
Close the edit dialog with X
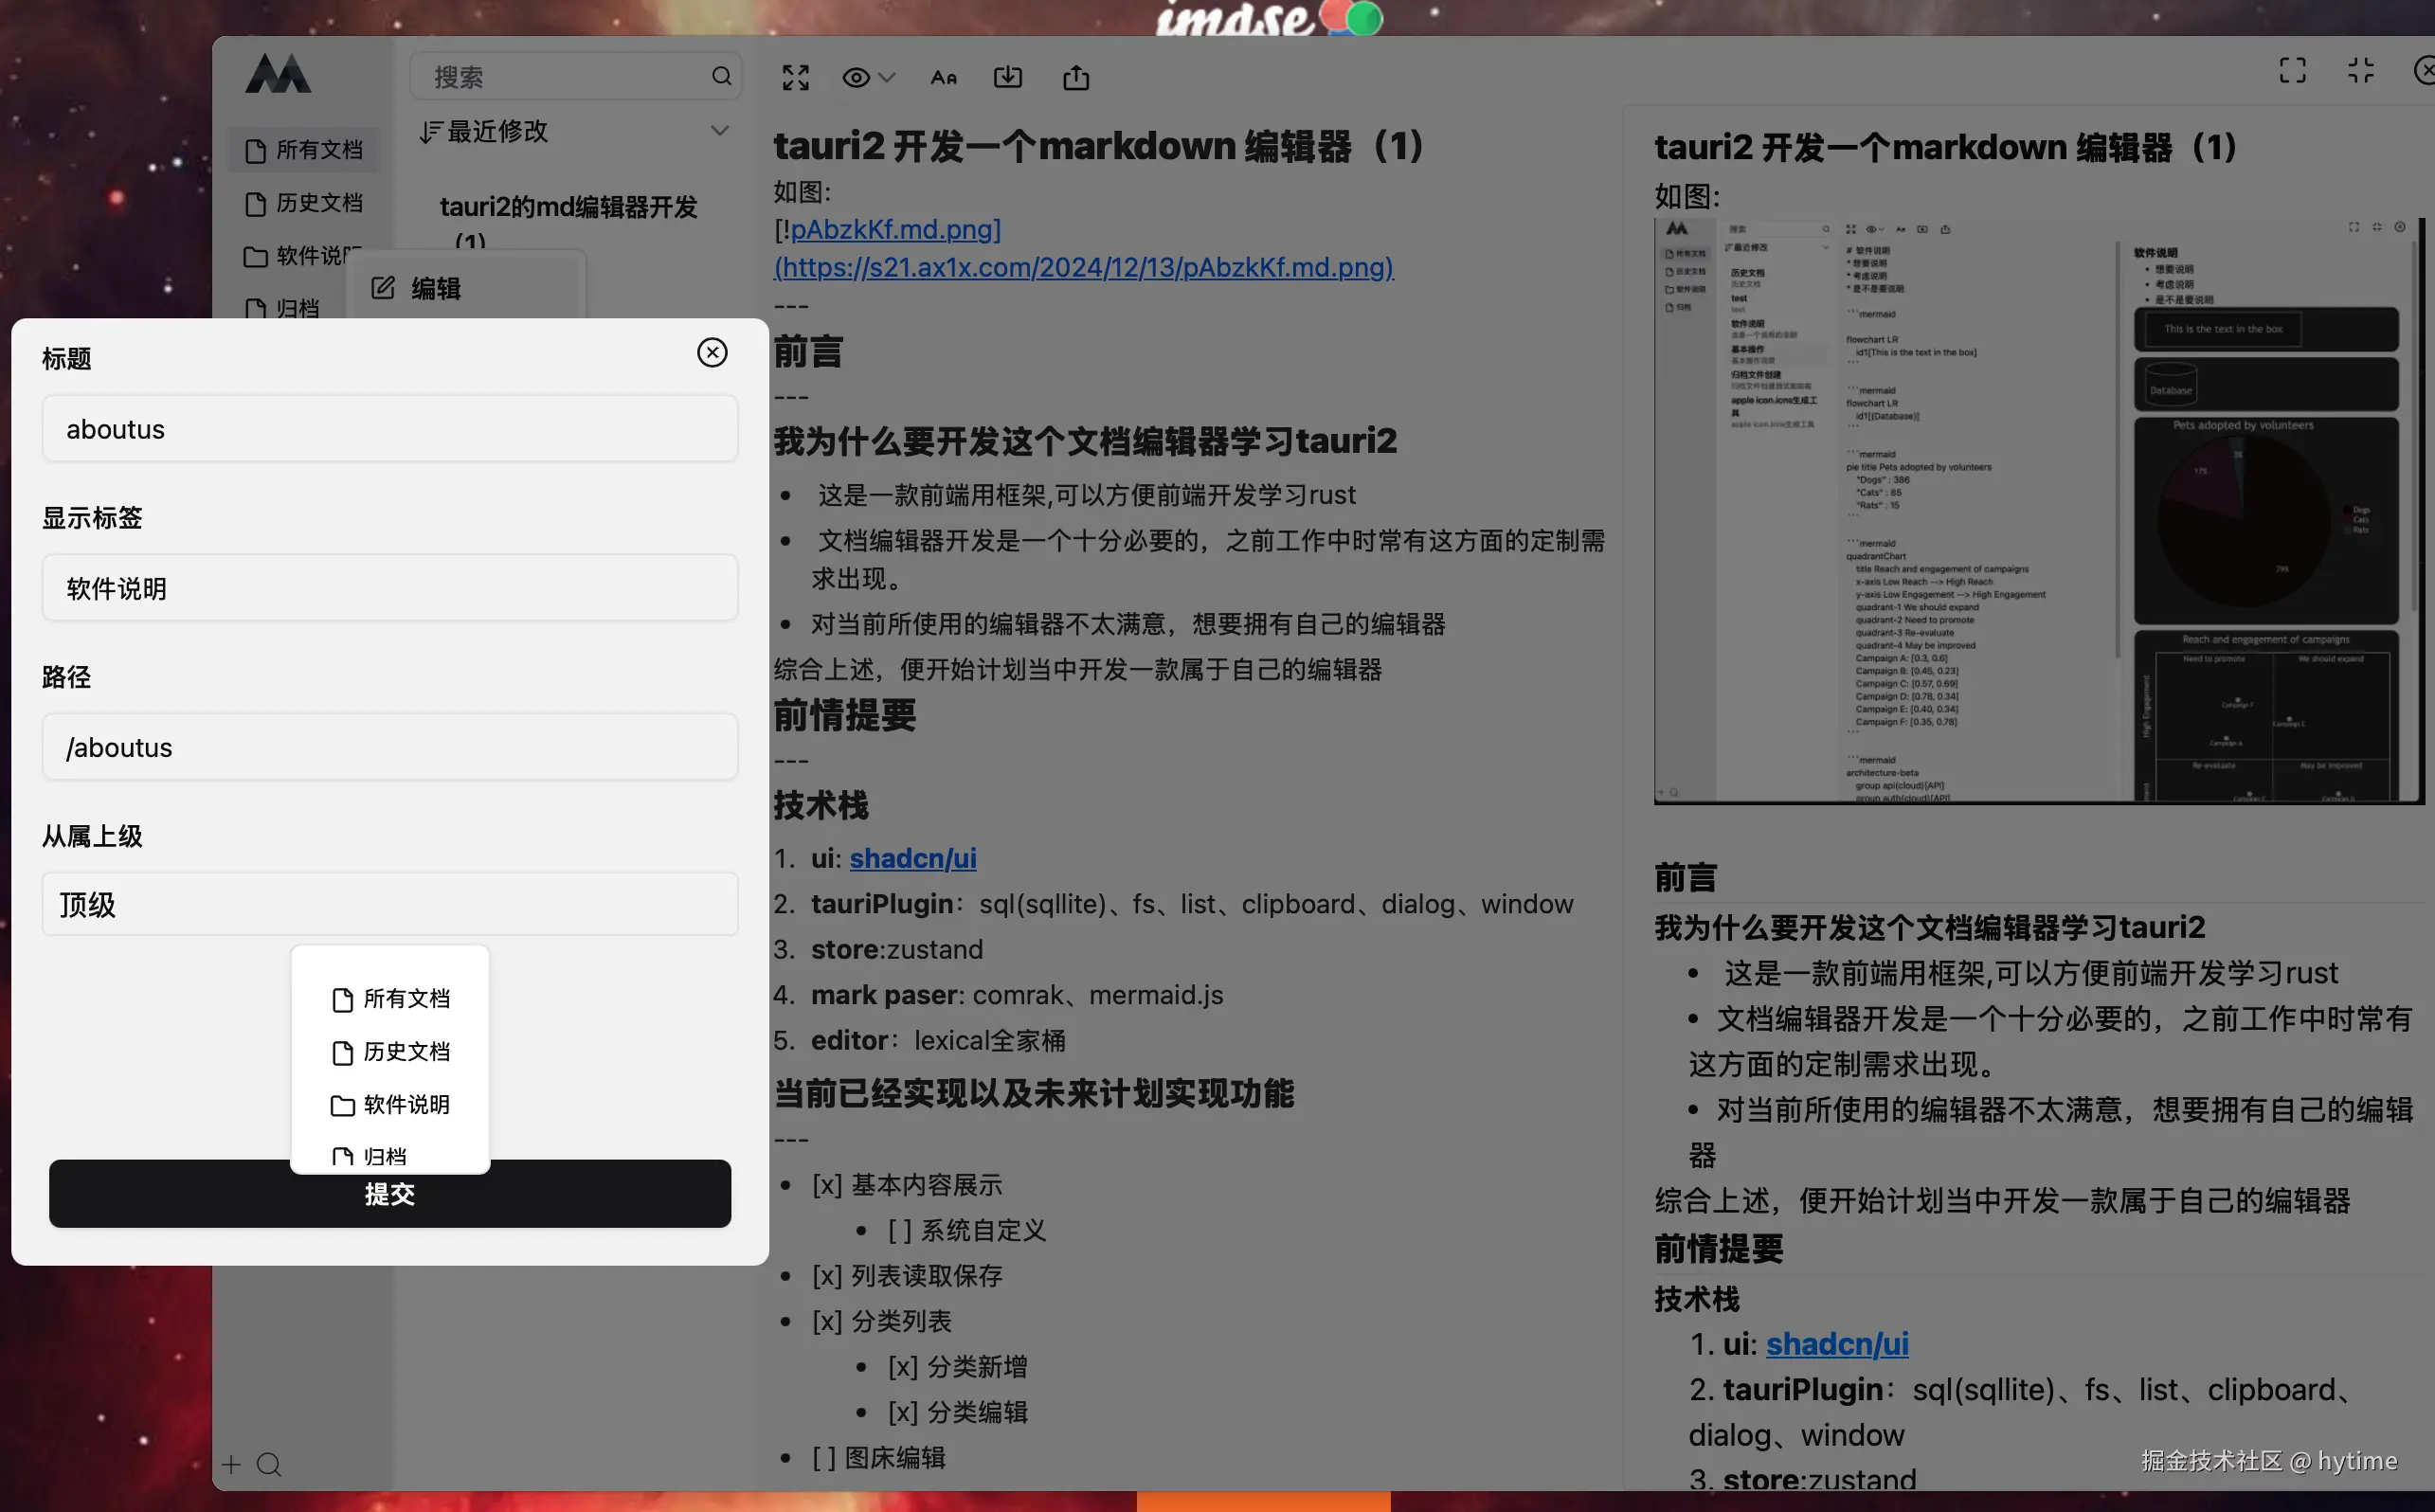[712, 352]
